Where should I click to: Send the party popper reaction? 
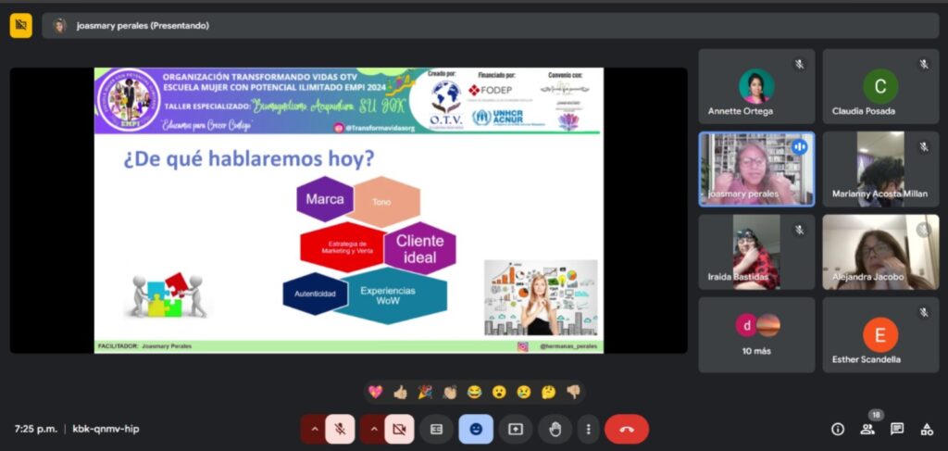pos(425,392)
